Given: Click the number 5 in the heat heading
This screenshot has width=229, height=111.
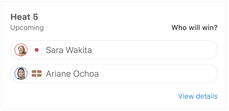Looking at the screenshot, I should (35, 17).
